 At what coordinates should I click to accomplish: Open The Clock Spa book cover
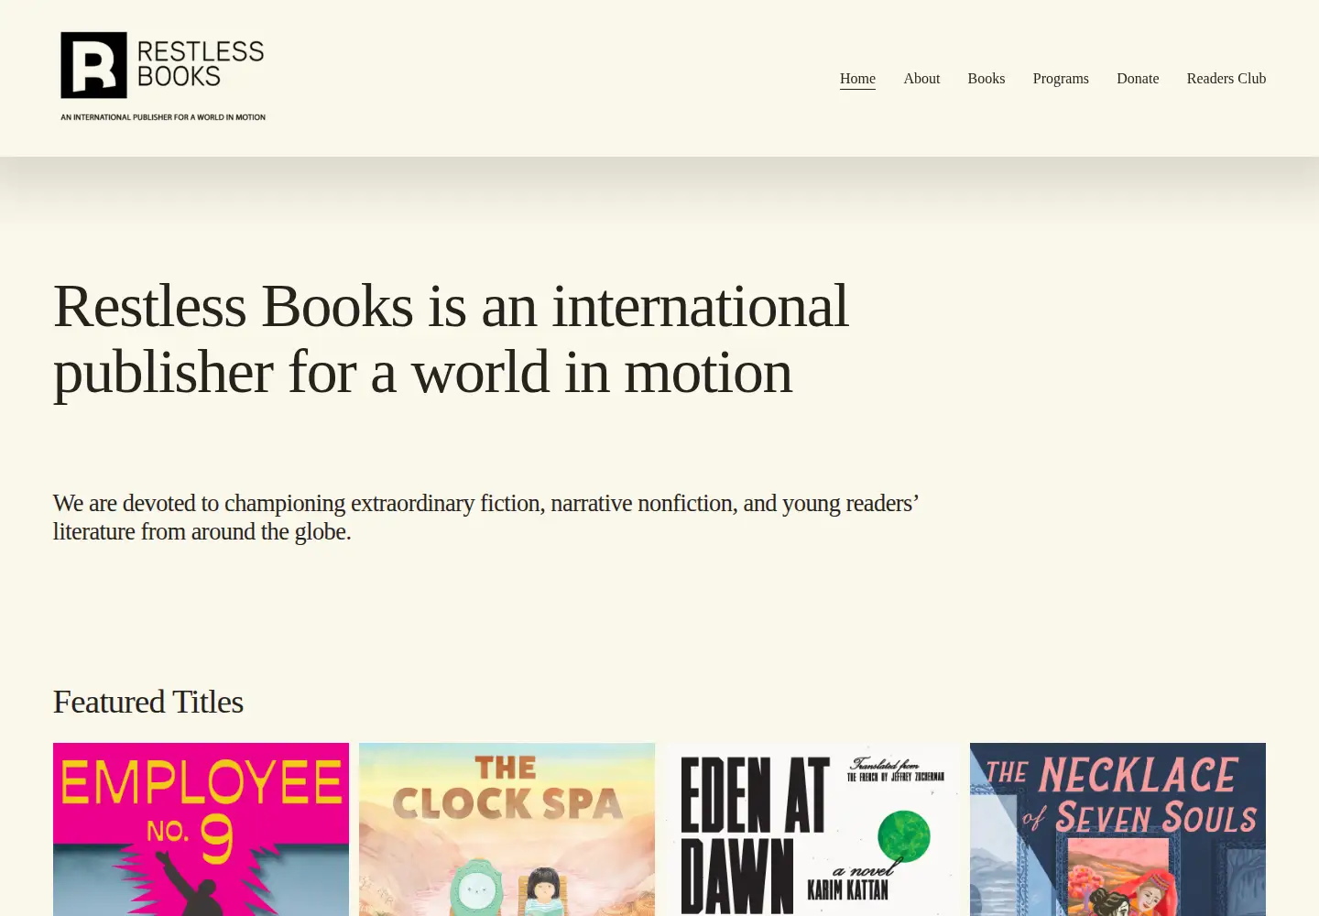(507, 829)
